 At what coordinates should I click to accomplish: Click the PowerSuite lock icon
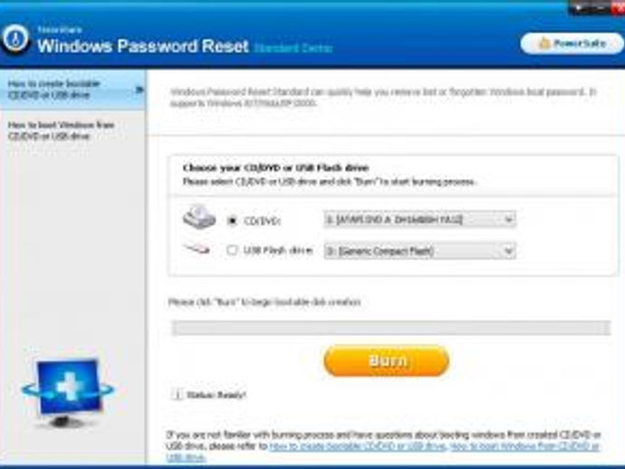(x=544, y=43)
